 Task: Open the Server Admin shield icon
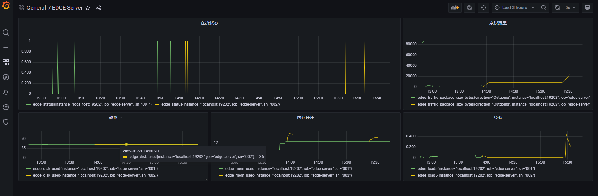(6, 122)
